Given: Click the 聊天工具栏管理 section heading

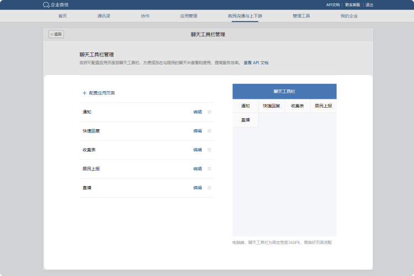Looking at the screenshot, I should point(97,55).
